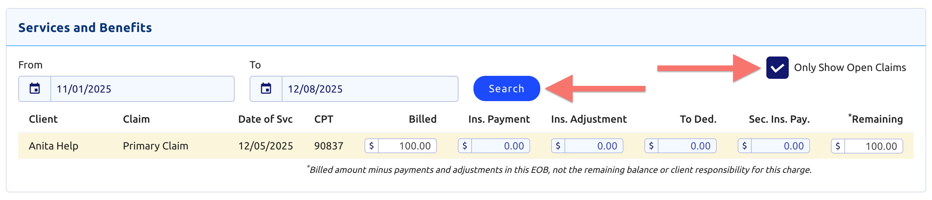Viewport: 932px width, 200px height.
Task: Click the Billed amount field 100.00
Action: tap(407, 146)
